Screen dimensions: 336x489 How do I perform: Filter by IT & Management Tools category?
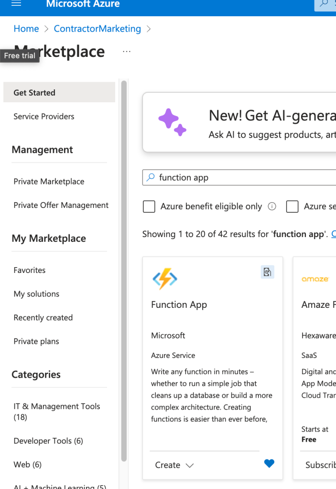tap(57, 412)
